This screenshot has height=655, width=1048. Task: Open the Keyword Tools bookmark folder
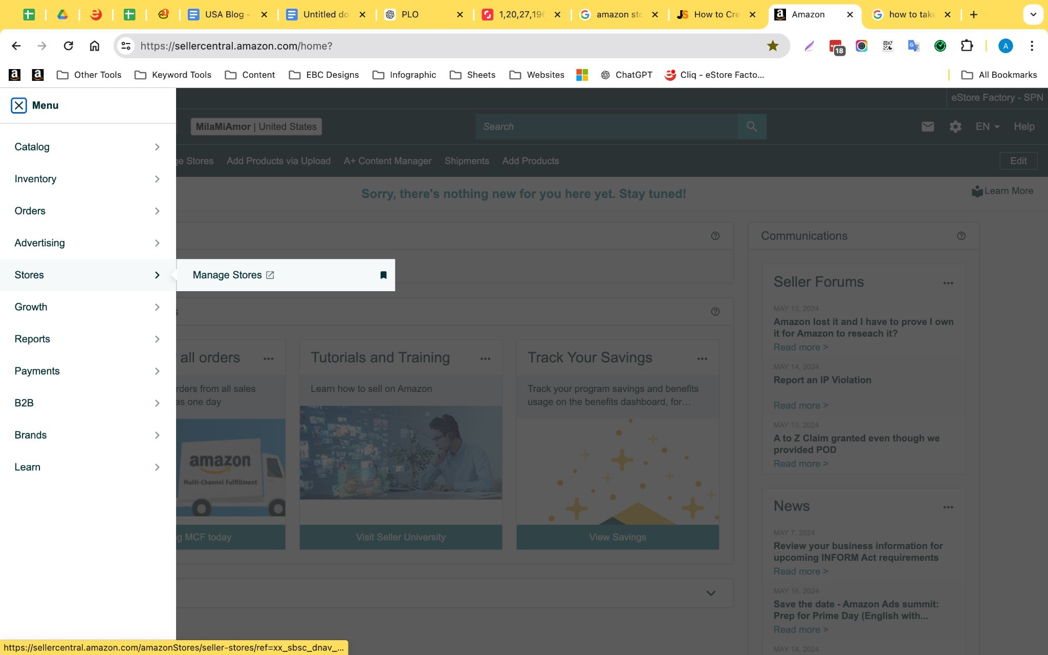click(x=173, y=75)
